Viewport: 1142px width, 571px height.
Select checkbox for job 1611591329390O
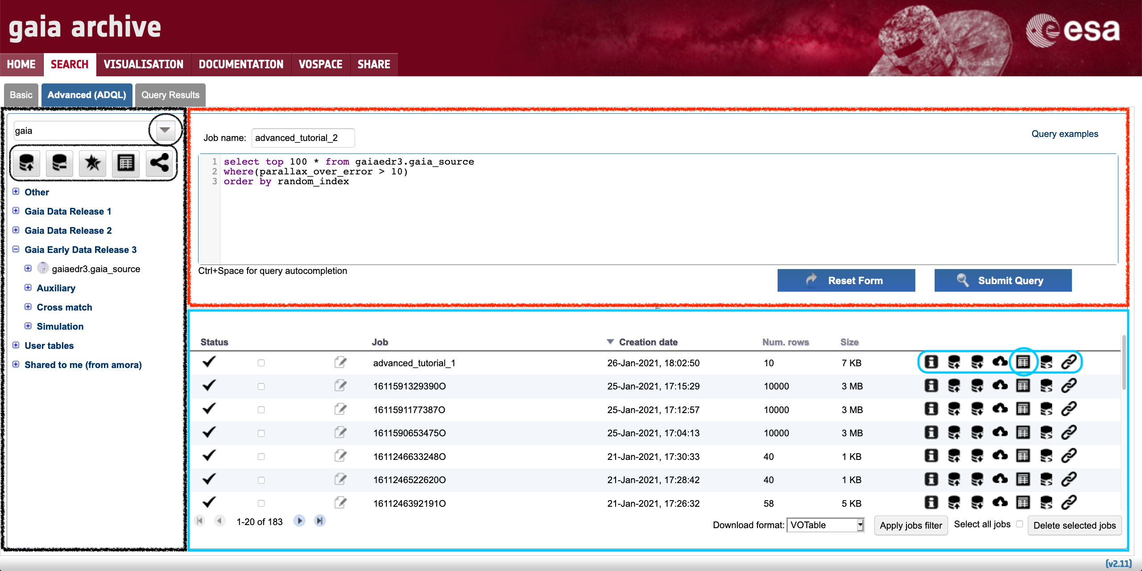point(261,386)
